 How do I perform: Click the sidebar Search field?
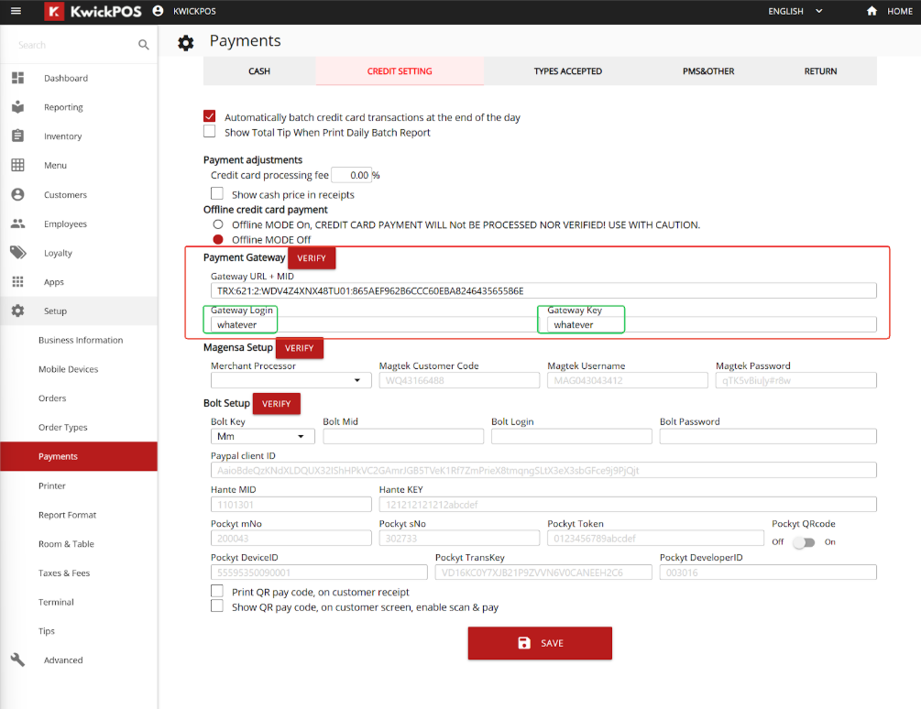(x=73, y=45)
